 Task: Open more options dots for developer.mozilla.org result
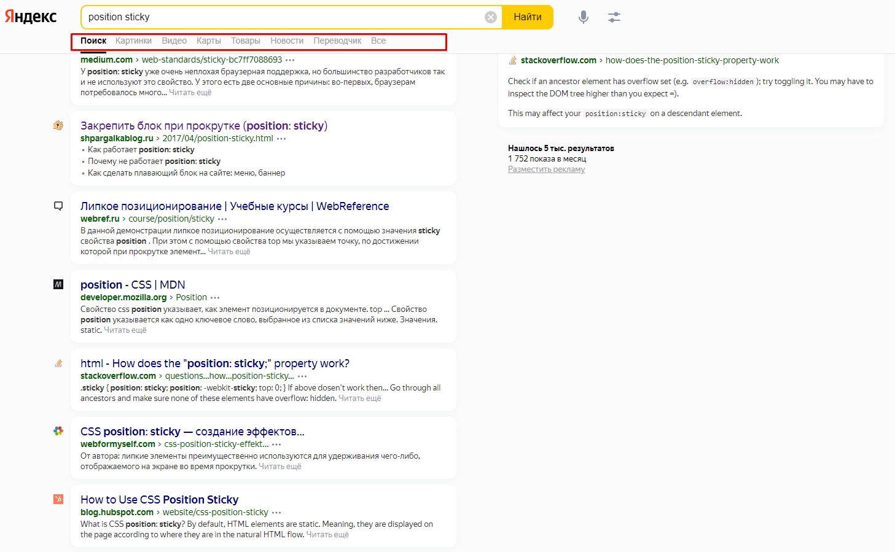pos(215,298)
